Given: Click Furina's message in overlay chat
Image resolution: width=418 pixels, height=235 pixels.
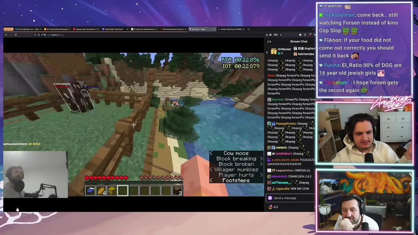Looking at the screenshot, I should click(360, 69).
